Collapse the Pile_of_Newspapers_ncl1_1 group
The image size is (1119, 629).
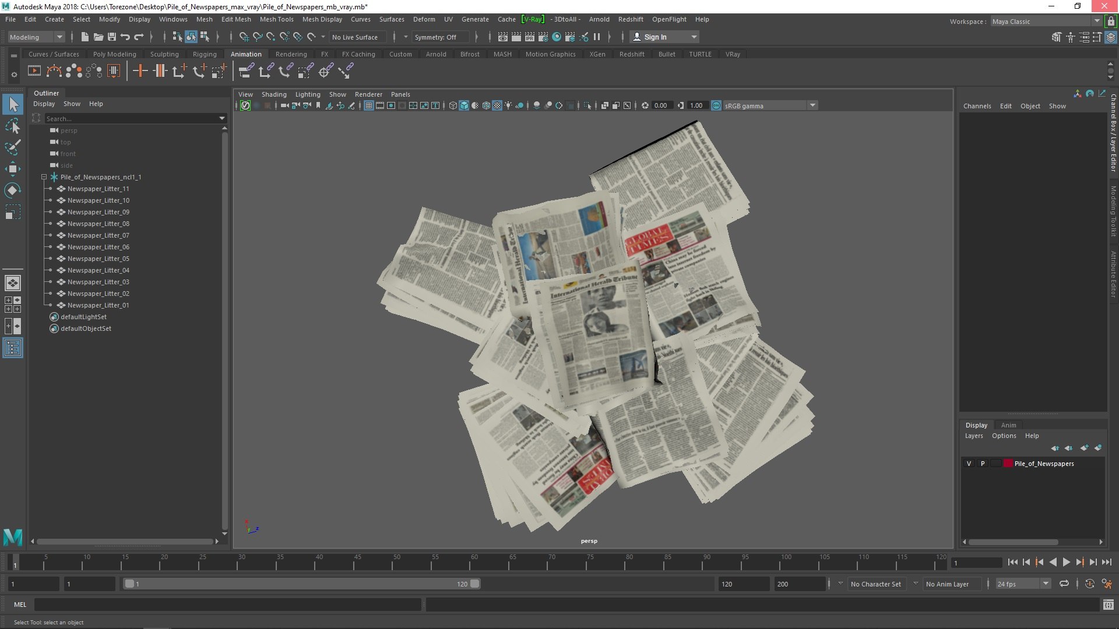(44, 177)
